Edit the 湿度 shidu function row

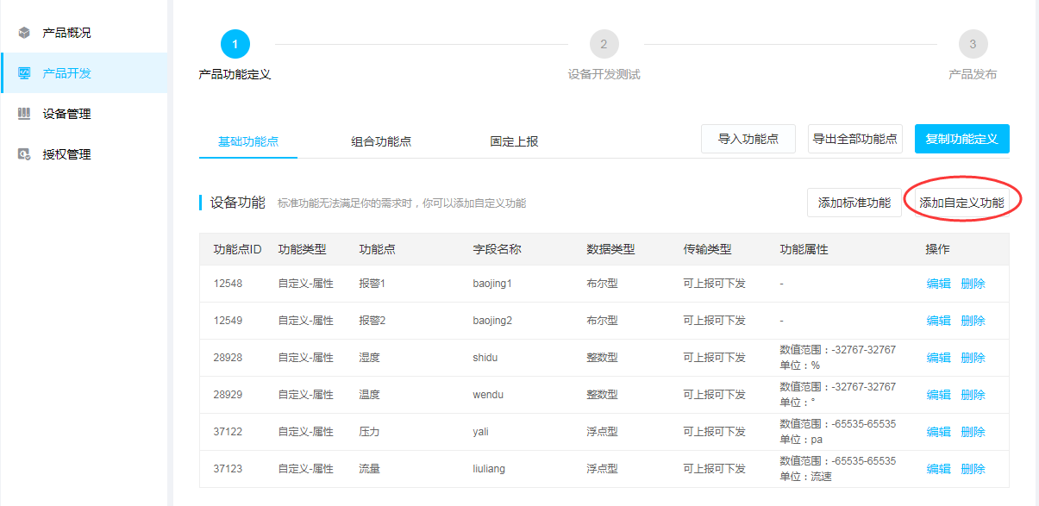(x=938, y=358)
